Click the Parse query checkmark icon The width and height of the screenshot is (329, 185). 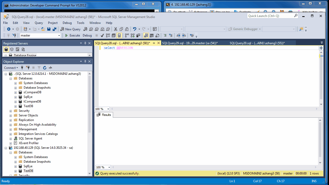click(102, 35)
